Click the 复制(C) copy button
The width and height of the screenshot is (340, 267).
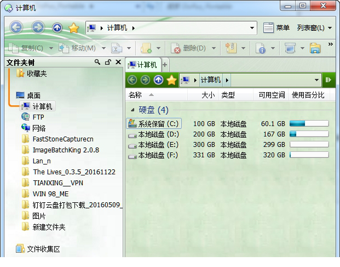(x=26, y=48)
